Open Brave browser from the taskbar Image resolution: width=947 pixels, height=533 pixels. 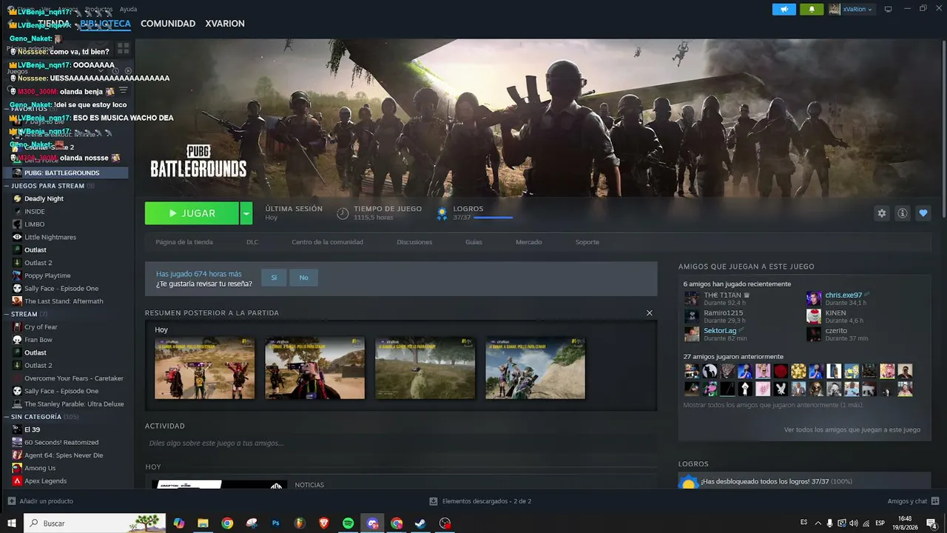pos(324,523)
